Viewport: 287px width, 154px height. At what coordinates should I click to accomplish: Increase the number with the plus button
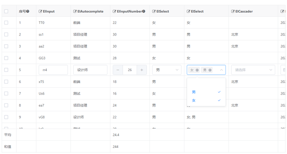pos(142,70)
